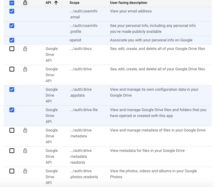214x187 pixels.
Task: Uncheck the drive.appdata scope checkbox
Action: 12,90
